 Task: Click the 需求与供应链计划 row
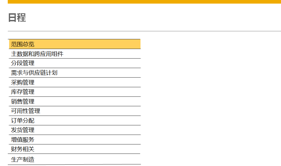click(x=75, y=73)
